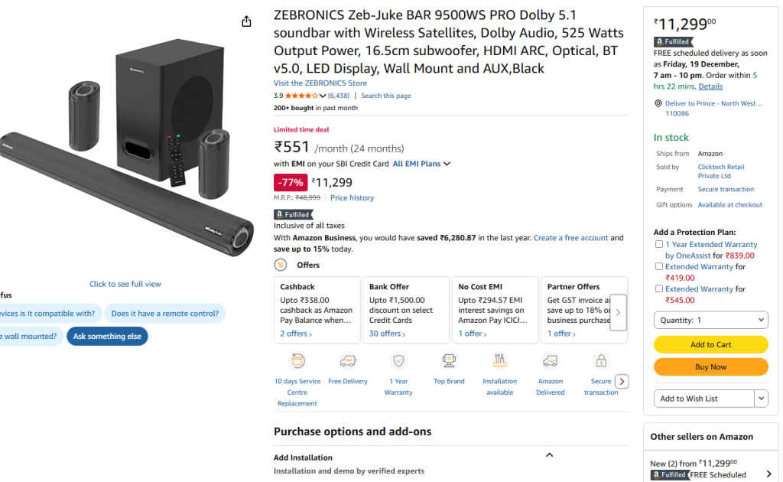Enable the Extended Warranty for ₹419.00 plan
This screenshot has width=783, height=482.
[x=658, y=266]
